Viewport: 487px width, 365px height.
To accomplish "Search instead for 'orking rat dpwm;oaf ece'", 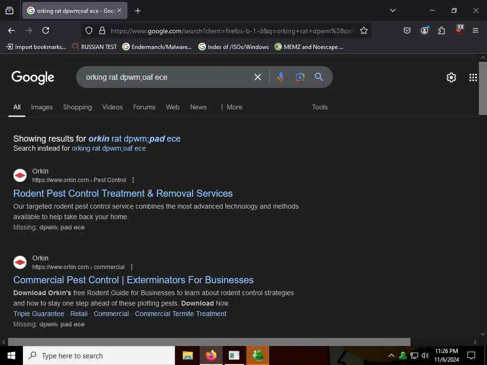I will pyautogui.click(x=109, y=148).
